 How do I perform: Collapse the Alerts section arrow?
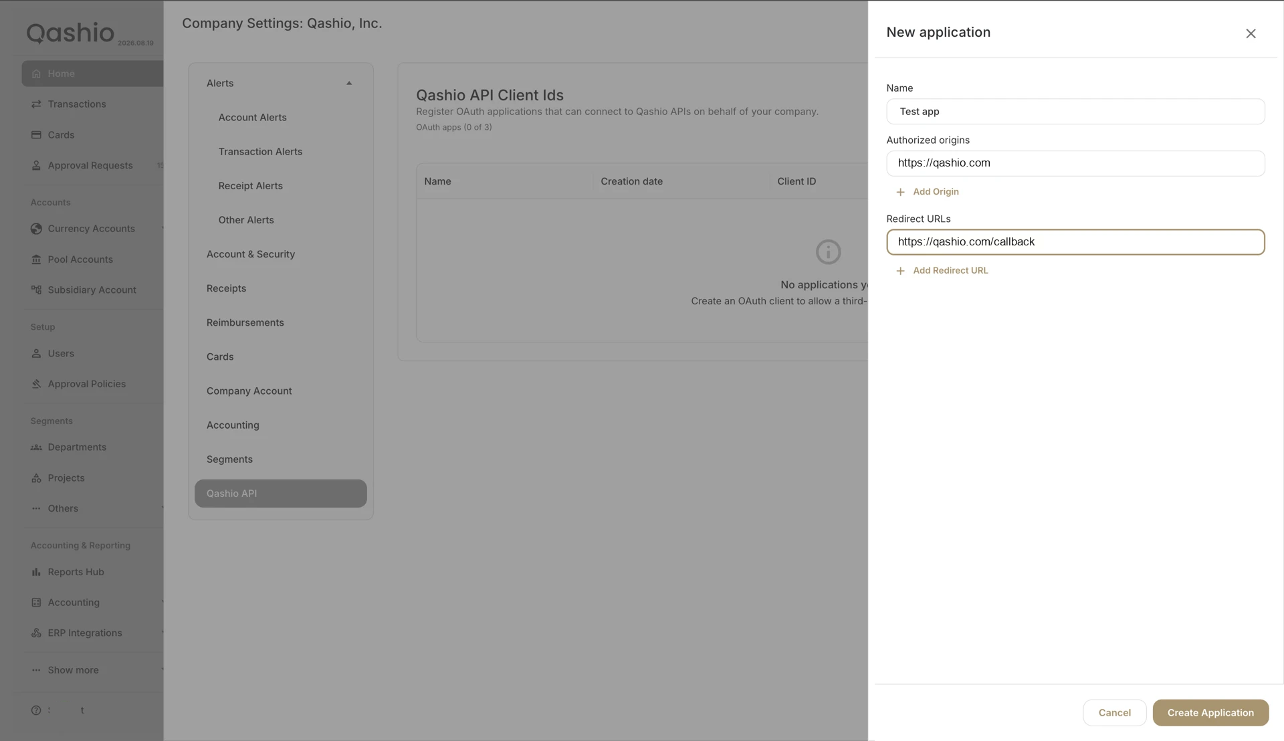[x=349, y=83]
